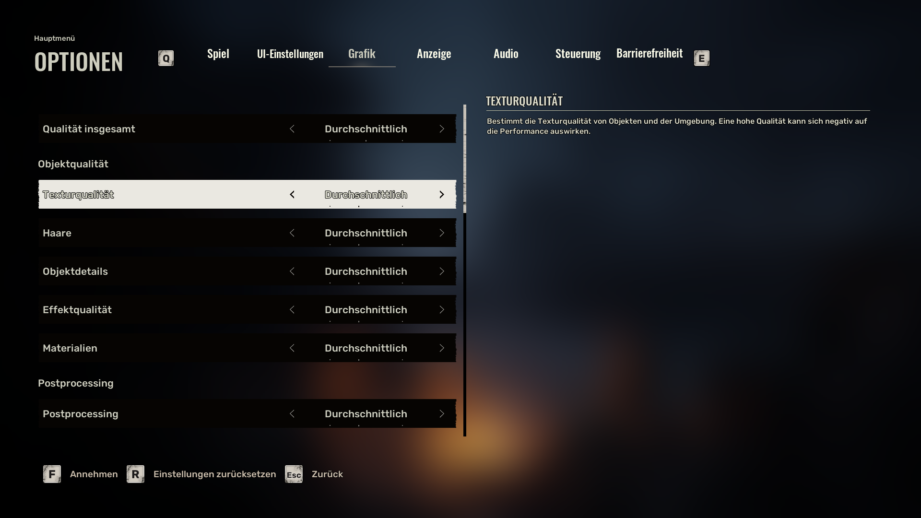The height and width of the screenshot is (518, 921).
Task: Click the R key reset icon
Action: [135, 474]
